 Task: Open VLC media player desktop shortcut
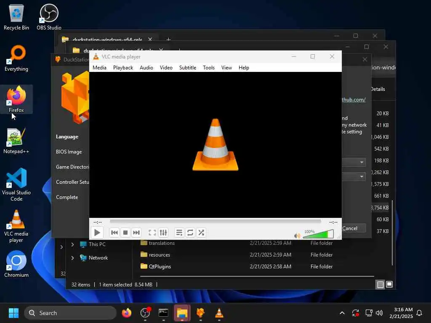[x=16, y=226]
